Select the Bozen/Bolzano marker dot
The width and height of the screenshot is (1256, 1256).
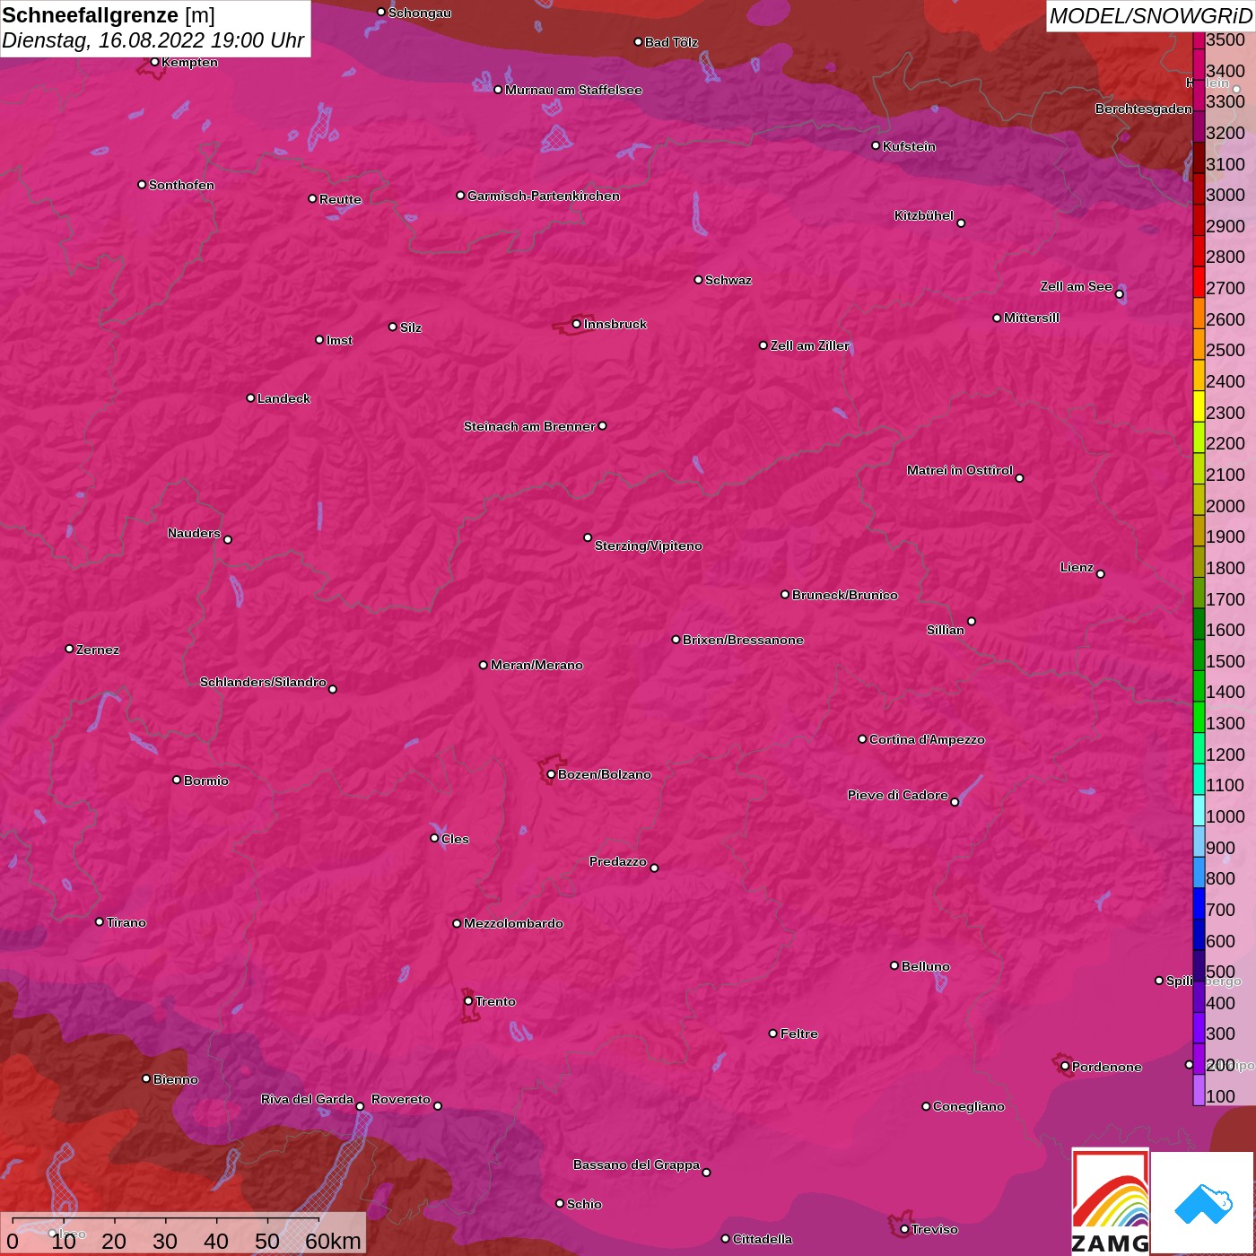tap(551, 774)
